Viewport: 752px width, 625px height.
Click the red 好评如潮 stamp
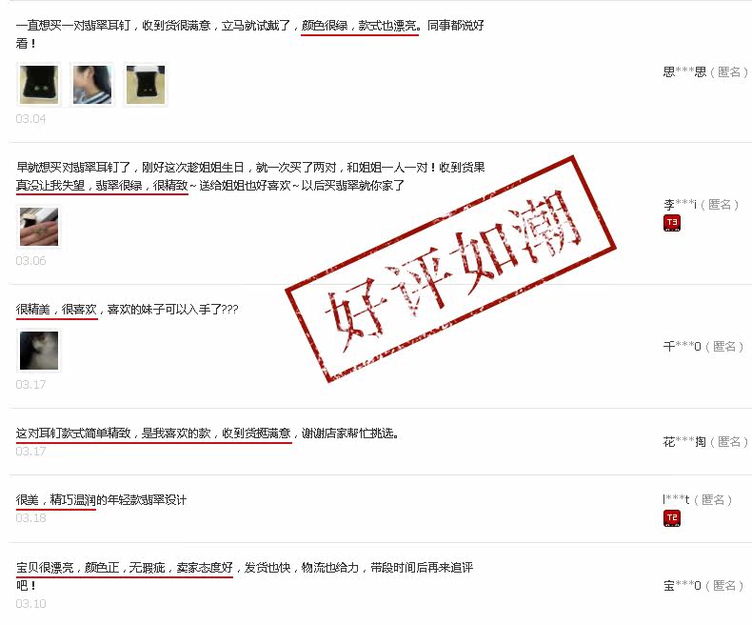click(x=451, y=269)
